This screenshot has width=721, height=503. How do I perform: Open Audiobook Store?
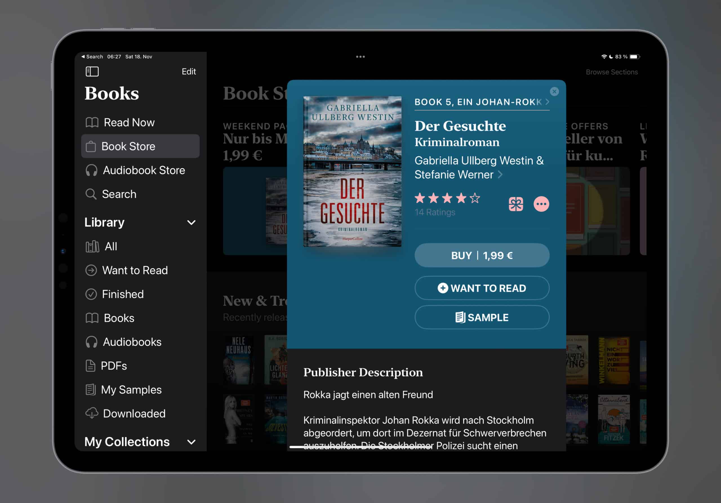(x=140, y=170)
